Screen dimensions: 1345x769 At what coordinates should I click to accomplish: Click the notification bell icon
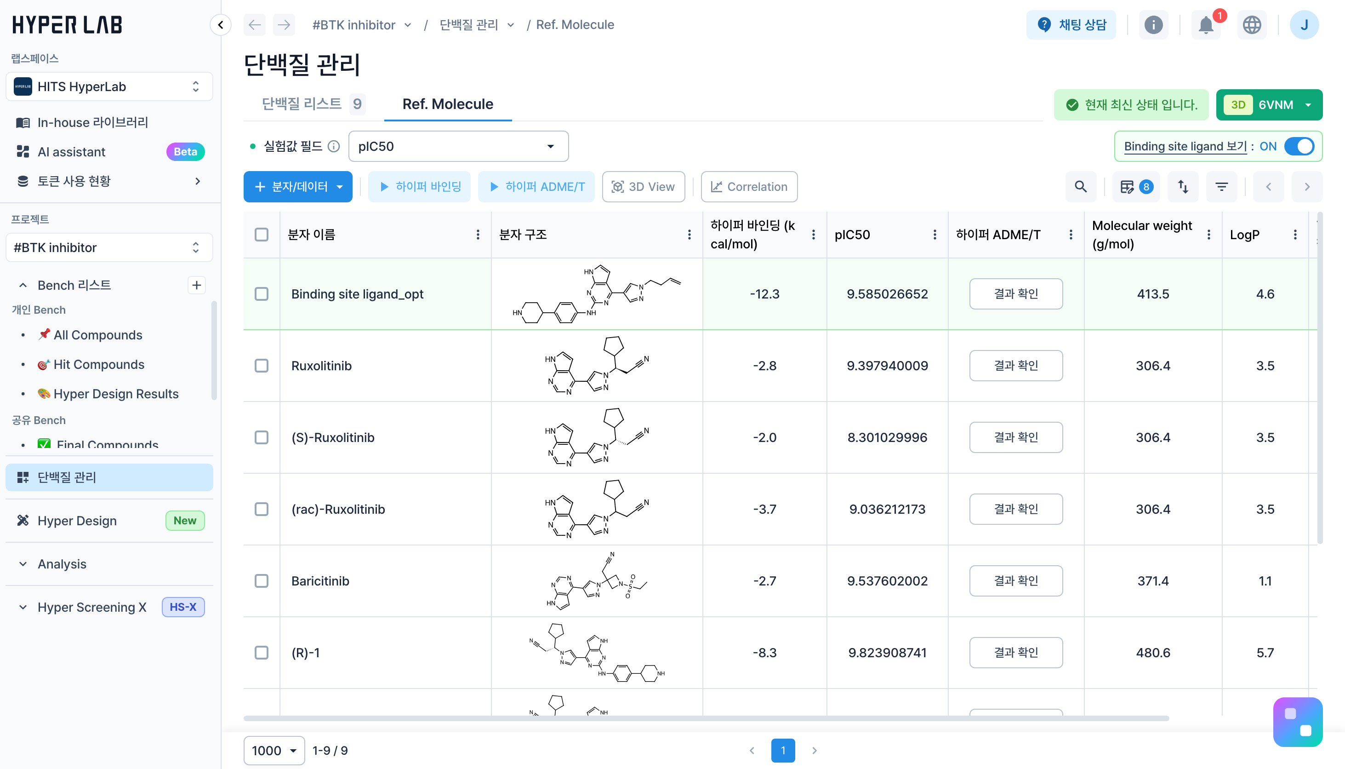pos(1206,25)
